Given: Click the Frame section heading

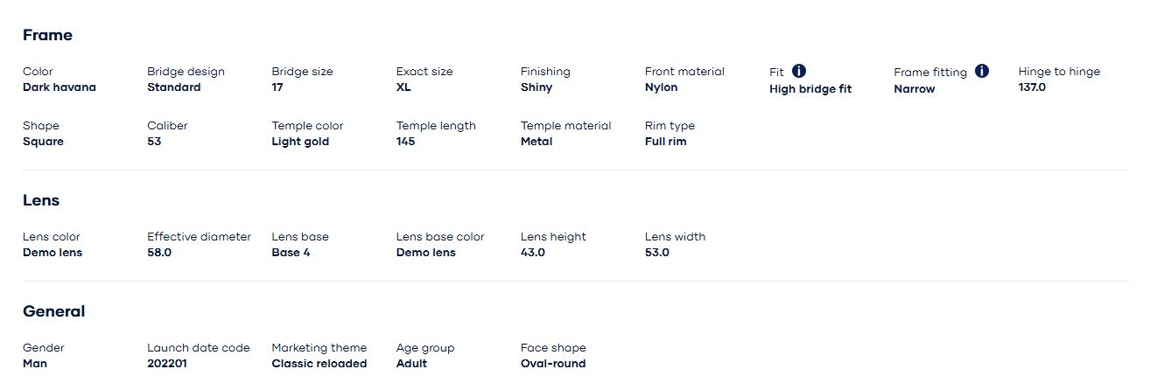Looking at the screenshot, I should 47,35.
